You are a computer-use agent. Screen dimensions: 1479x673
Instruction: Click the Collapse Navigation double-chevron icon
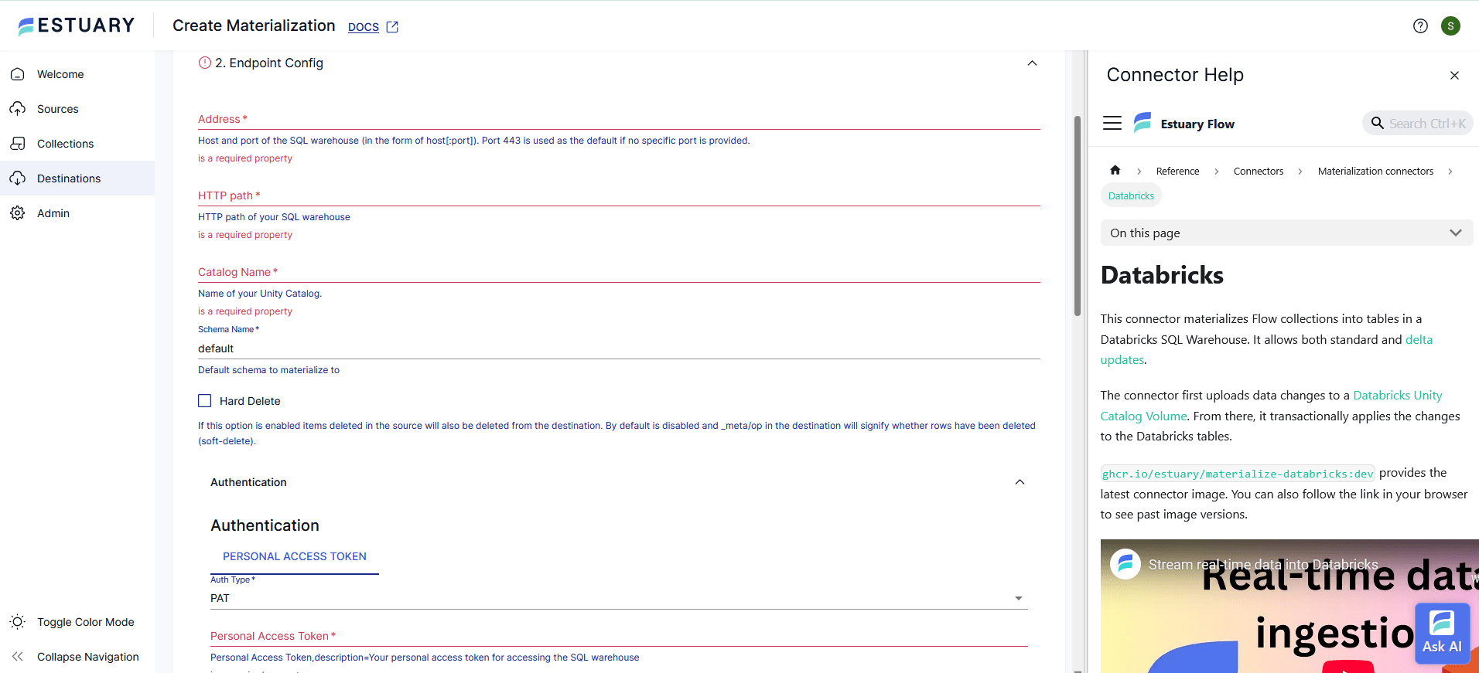click(x=18, y=657)
